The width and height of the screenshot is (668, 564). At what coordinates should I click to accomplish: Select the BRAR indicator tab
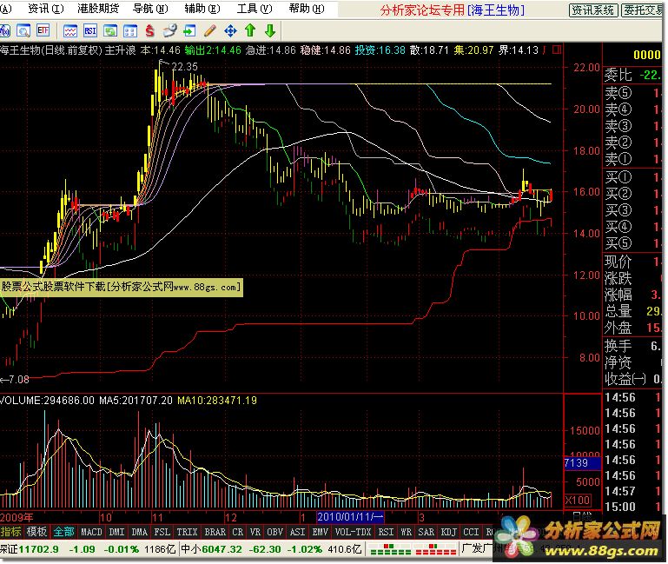(215, 532)
